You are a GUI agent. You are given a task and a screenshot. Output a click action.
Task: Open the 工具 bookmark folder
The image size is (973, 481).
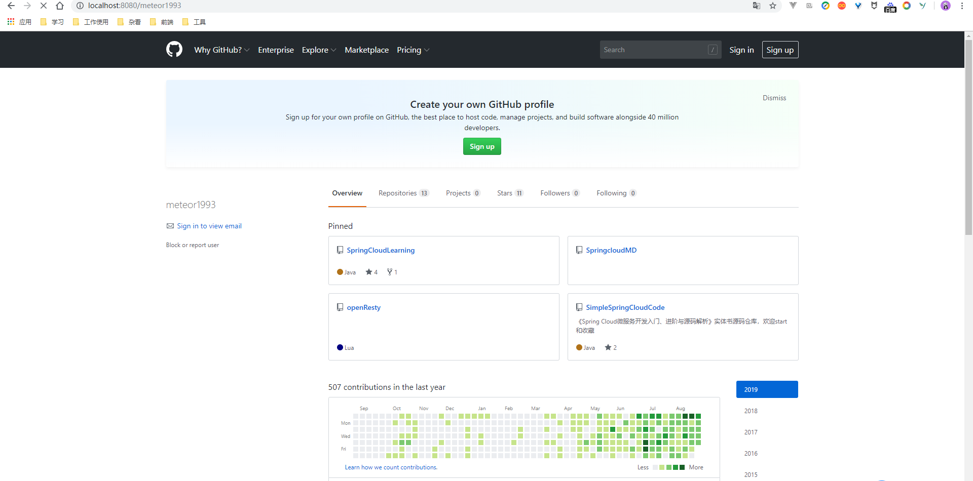click(x=194, y=22)
